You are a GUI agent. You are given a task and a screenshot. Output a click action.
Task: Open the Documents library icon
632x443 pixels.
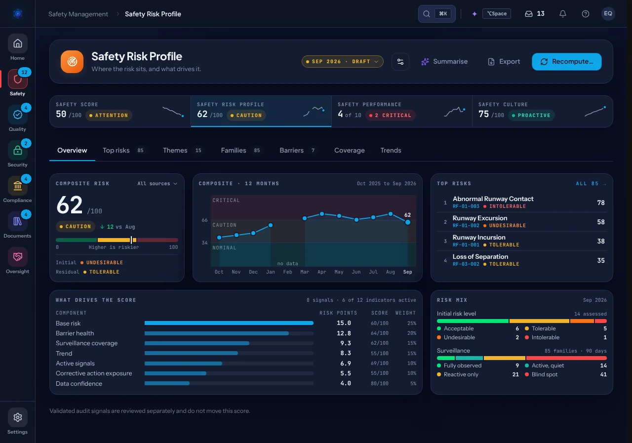(17, 221)
